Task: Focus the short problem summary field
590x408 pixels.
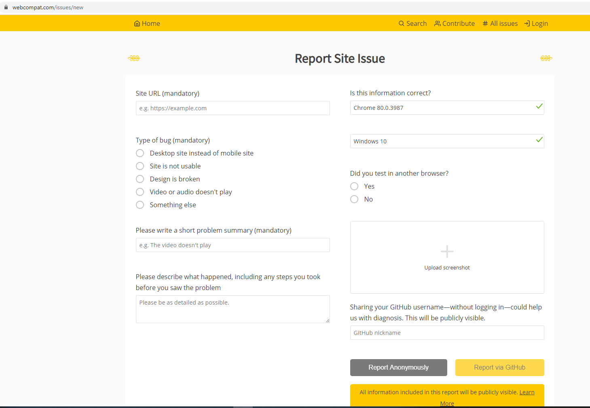Action: pyautogui.click(x=233, y=245)
